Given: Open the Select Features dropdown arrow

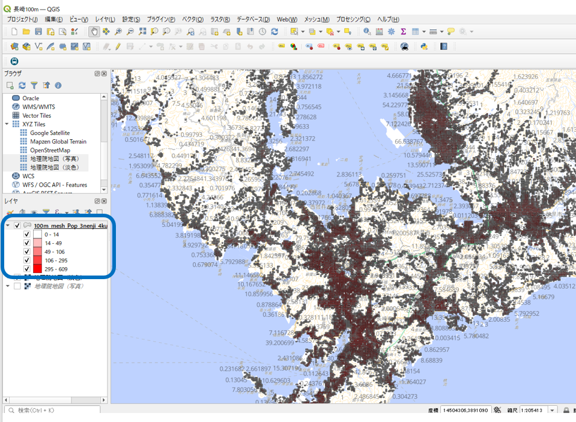Looking at the screenshot, I should [x=303, y=32].
